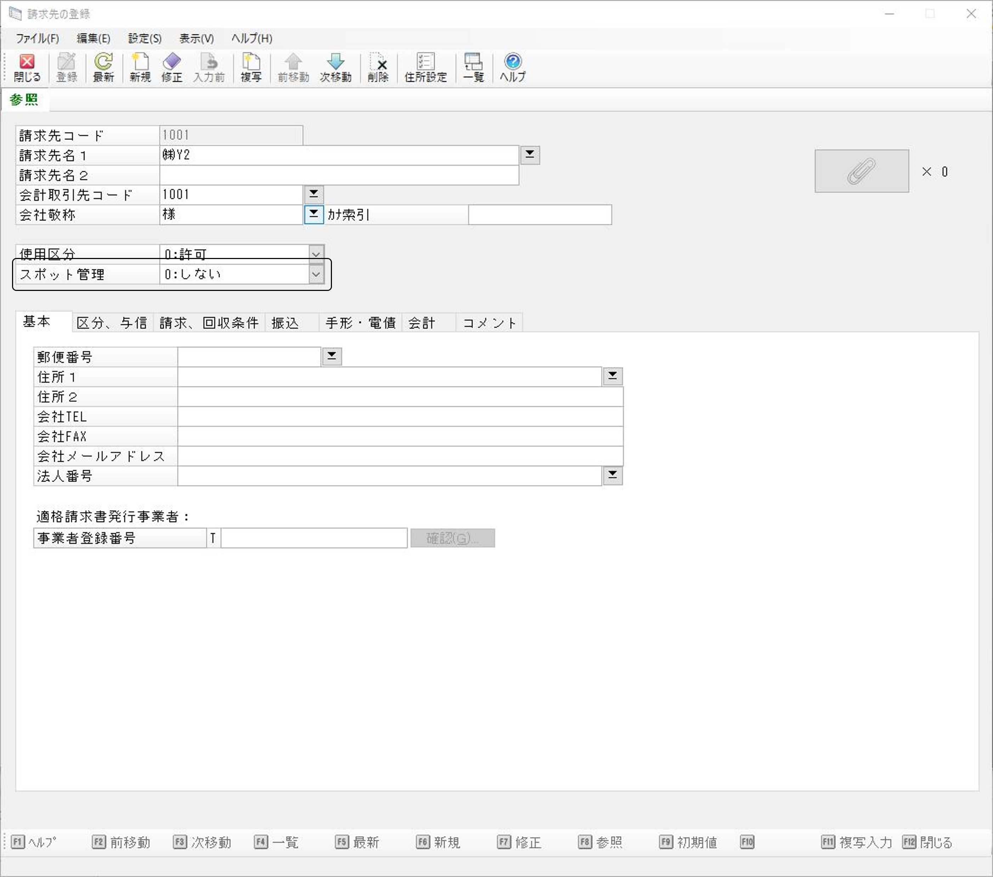Click the ヘルプ question mark icon
This screenshot has height=877, width=993.
pos(513,67)
